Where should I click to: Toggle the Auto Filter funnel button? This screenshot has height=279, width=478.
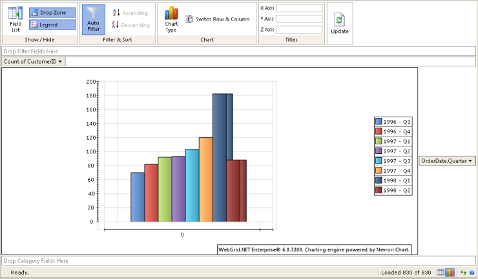tap(94, 19)
